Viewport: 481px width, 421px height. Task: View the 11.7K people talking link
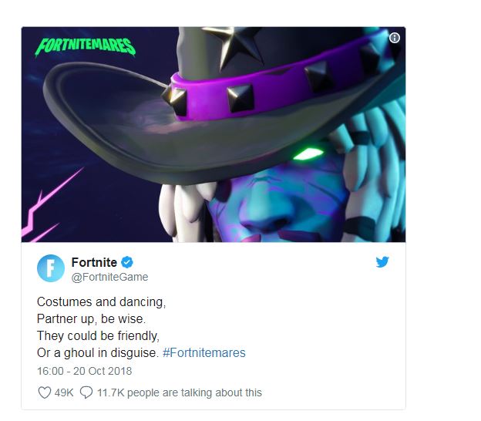tap(180, 392)
